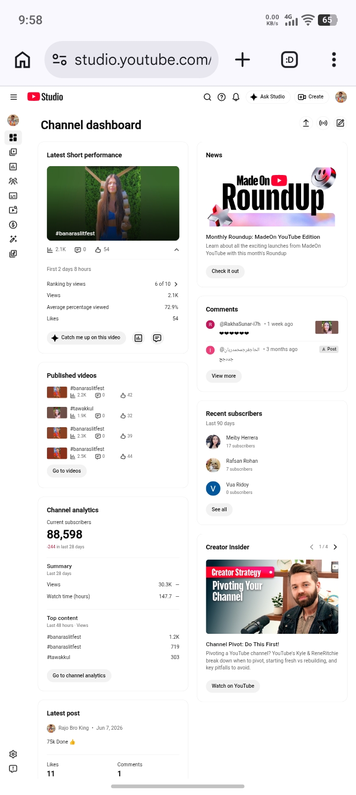The height and width of the screenshot is (795, 356).
Task: Open the search icon in Studio header
Action: point(208,97)
